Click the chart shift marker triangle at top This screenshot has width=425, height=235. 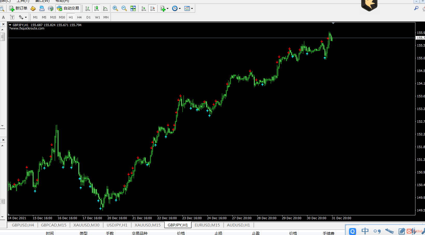(x=333, y=23)
